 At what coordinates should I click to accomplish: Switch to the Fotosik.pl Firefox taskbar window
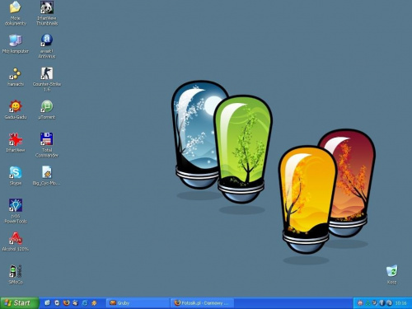point(203,303)
